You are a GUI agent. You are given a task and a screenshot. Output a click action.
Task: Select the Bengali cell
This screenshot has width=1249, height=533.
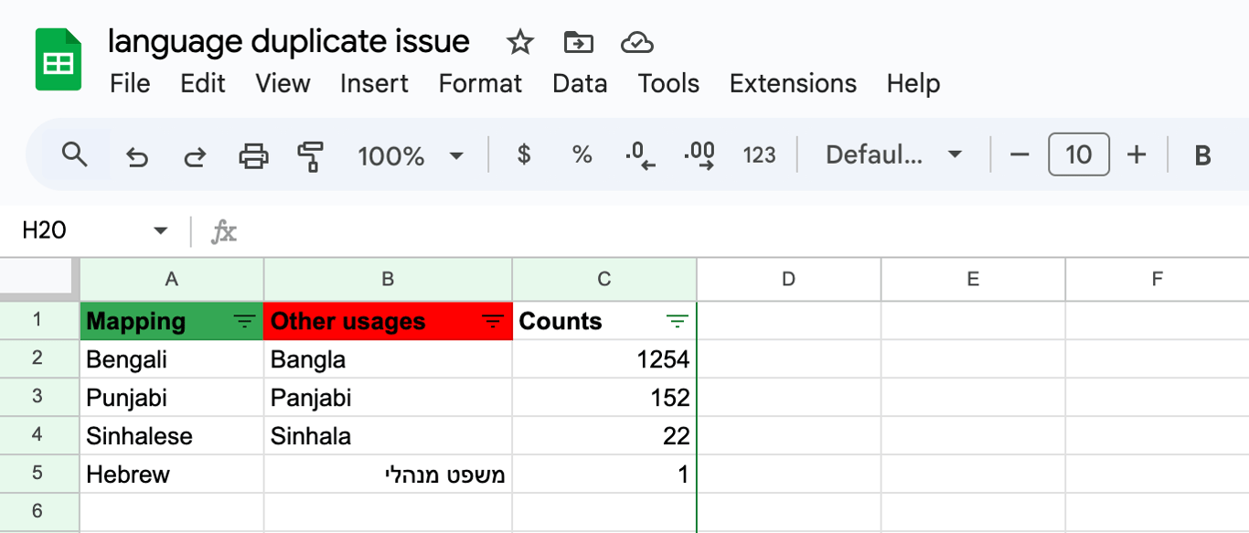point(172,359)
